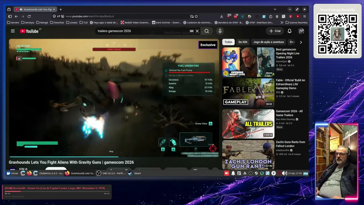Image resolution: width=364 pixels, height=205 pixels.
Task: Open the Fable gameplay demo thumbnail
Action: tap(248, 93)
